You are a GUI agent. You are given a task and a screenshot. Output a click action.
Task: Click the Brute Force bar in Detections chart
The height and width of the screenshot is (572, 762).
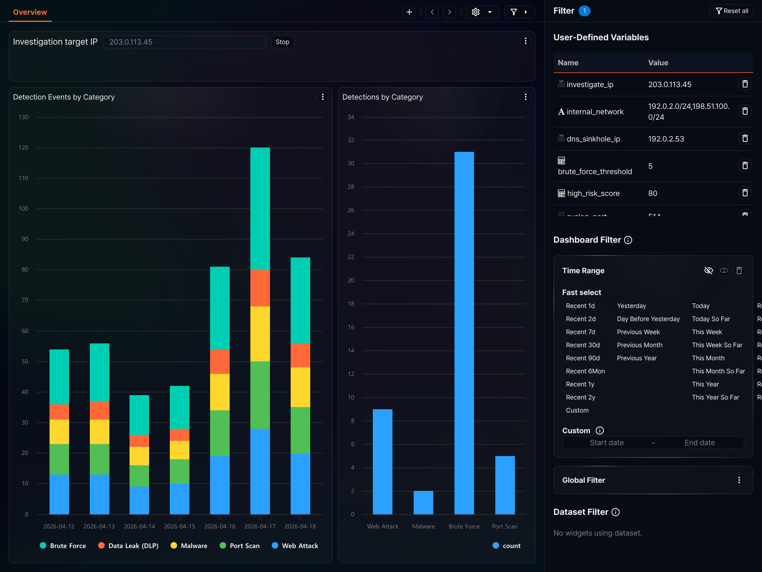(x=464, y=333)
